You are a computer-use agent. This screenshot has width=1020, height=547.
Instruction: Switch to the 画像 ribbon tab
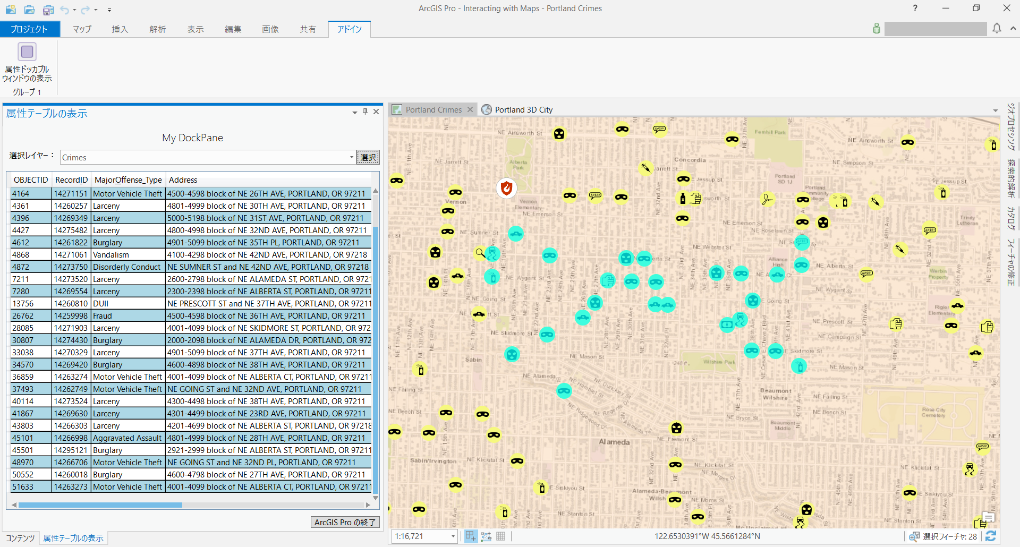pyautogui.click(x=270, y=29)
